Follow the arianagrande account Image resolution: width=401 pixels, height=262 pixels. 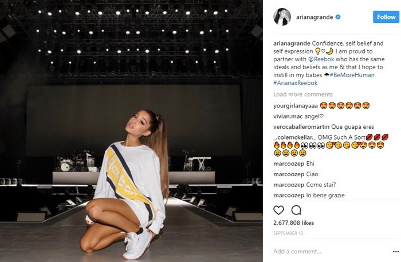(386, 17)
